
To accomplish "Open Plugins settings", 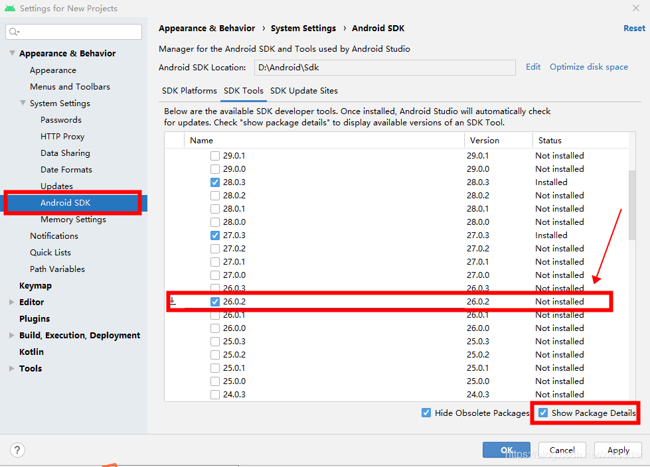I will (x=35, y=319).
